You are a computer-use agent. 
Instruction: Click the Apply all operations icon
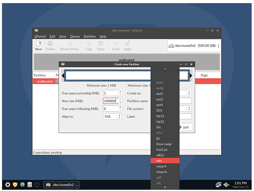pos(128,43)
